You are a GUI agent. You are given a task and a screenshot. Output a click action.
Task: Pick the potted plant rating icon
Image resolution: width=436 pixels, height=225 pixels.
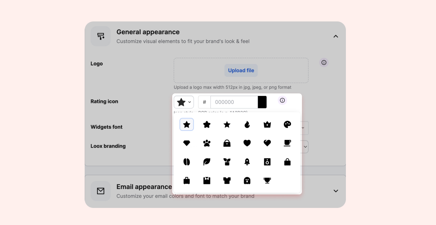click(227, 162)
